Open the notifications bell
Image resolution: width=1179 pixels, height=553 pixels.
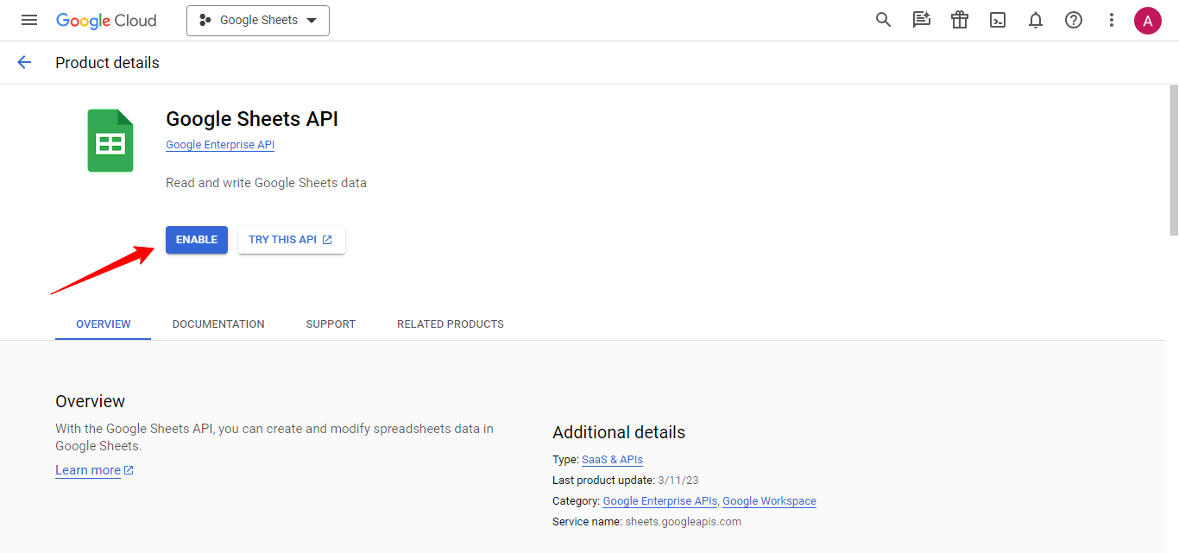point(1035,20)
